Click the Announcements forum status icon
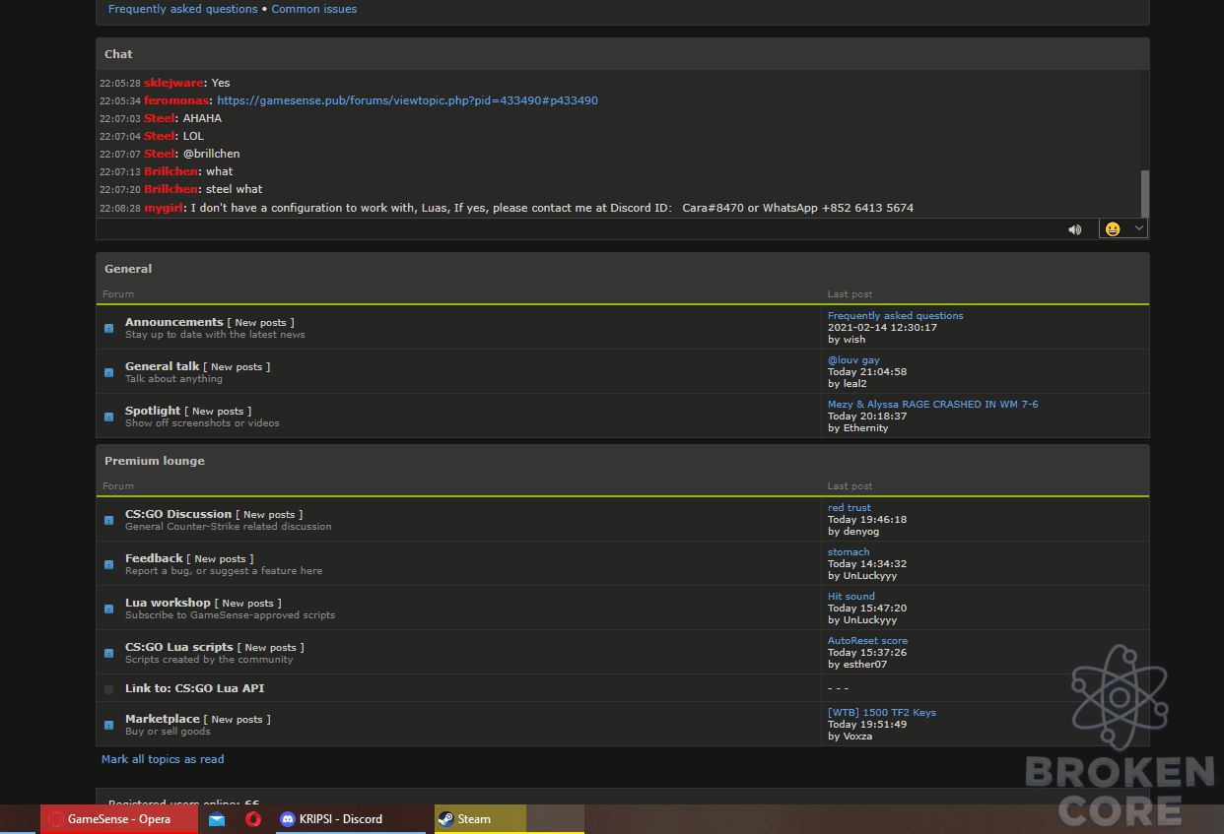This screenshot has height=834, width=1224. tap(109, 328)
